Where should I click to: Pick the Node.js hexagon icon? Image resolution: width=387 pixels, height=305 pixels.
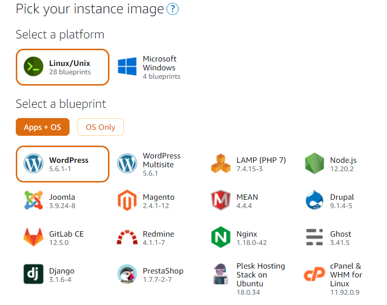pos(314,164)
